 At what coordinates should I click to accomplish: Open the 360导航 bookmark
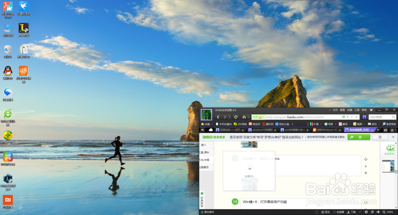click(x=240, y=124)
